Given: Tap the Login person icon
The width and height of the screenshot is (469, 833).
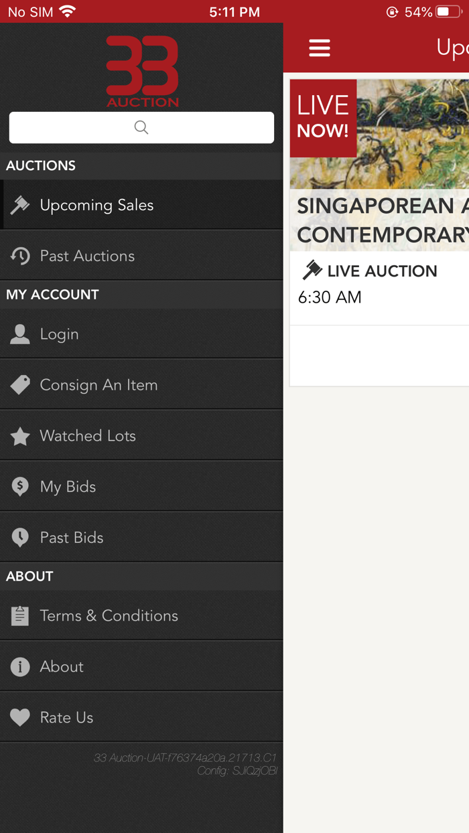Looking at the screenshot, I should coord(20,333).
